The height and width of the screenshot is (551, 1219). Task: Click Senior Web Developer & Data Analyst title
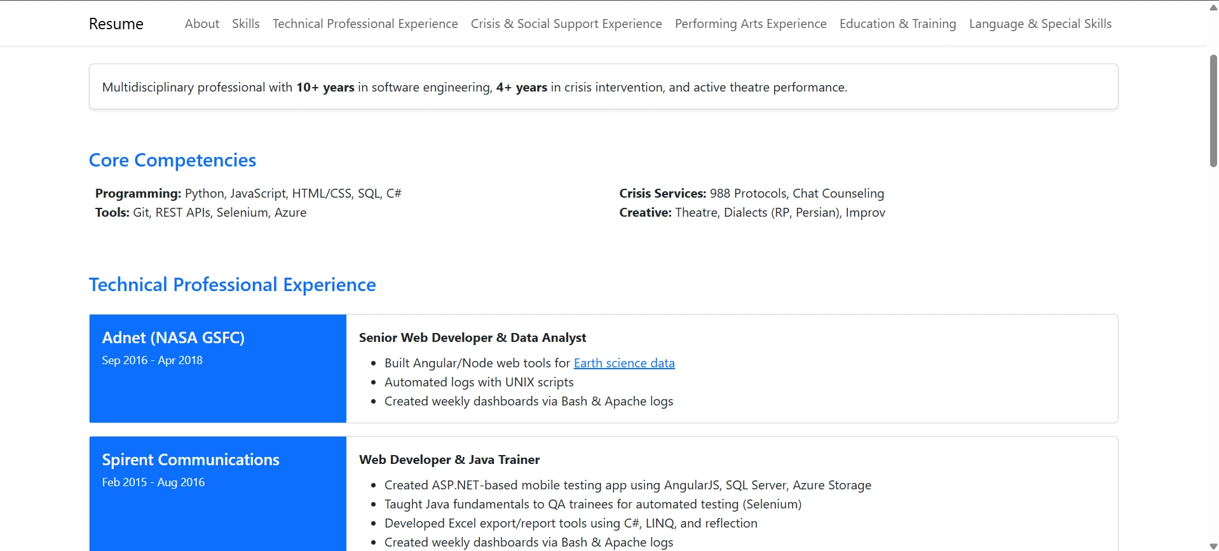[x=472, y=337]
